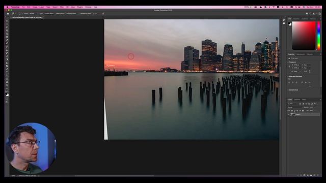Click the hue slider strip

coord(318,36)
